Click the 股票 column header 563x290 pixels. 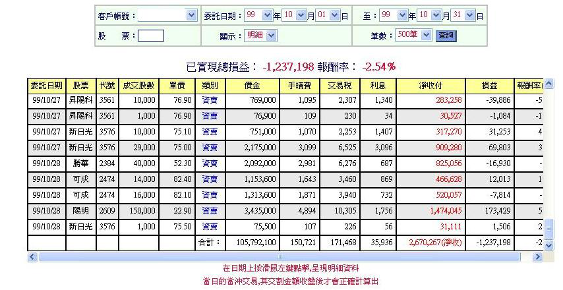(81, 86)
